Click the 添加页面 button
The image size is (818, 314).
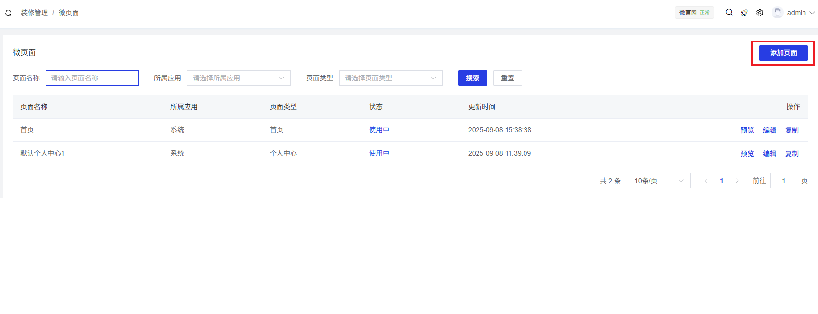click(x=783, y=53)
